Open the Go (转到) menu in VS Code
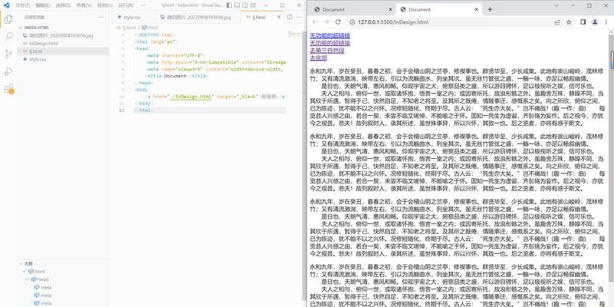The height and width of the screenshot is (307, 614). click(104, 5)
